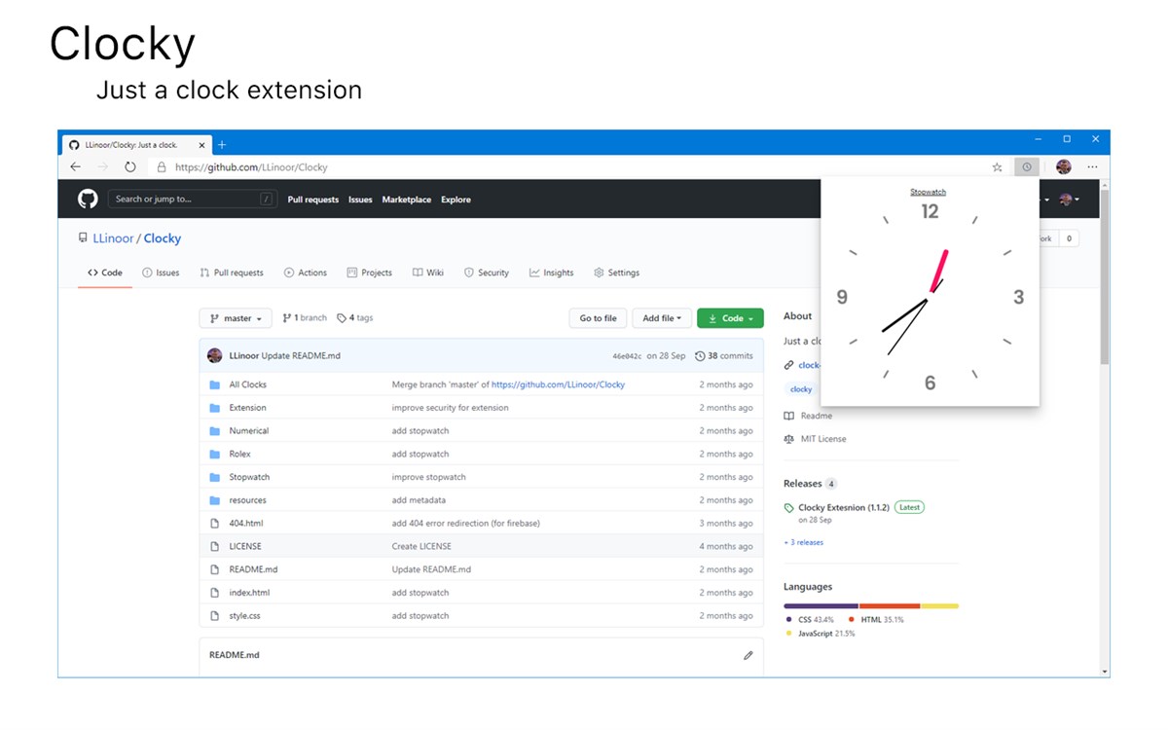Open the Clocky clock extension icon
Image resolution: width=1168 pixels, height=730 pixels.
(x=1026, y=167)
